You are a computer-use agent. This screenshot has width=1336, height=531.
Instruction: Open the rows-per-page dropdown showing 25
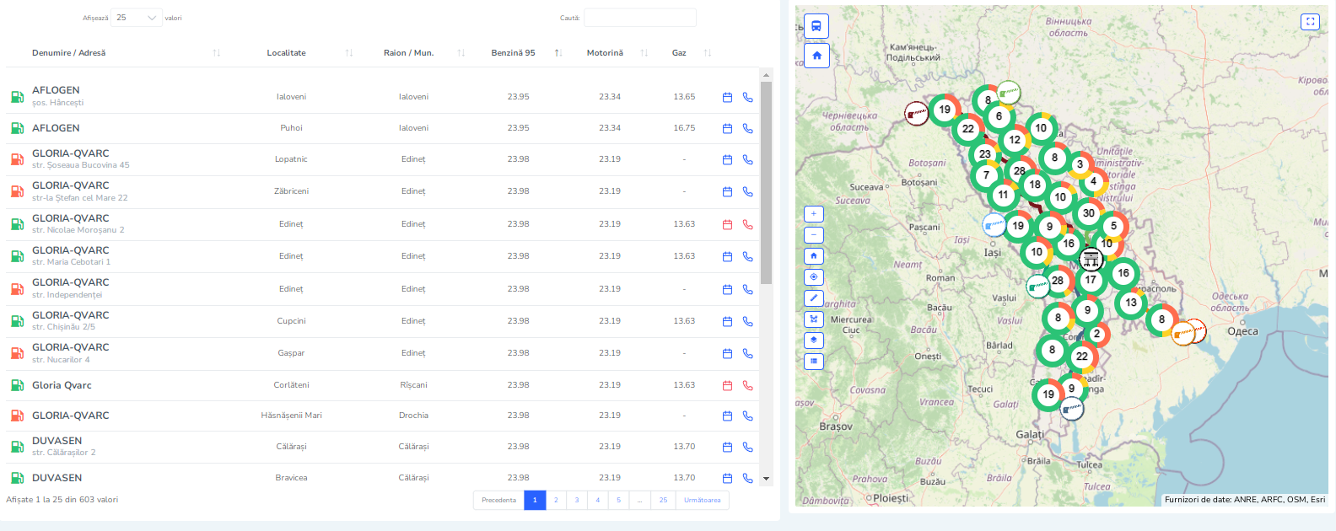pos(136,18)
